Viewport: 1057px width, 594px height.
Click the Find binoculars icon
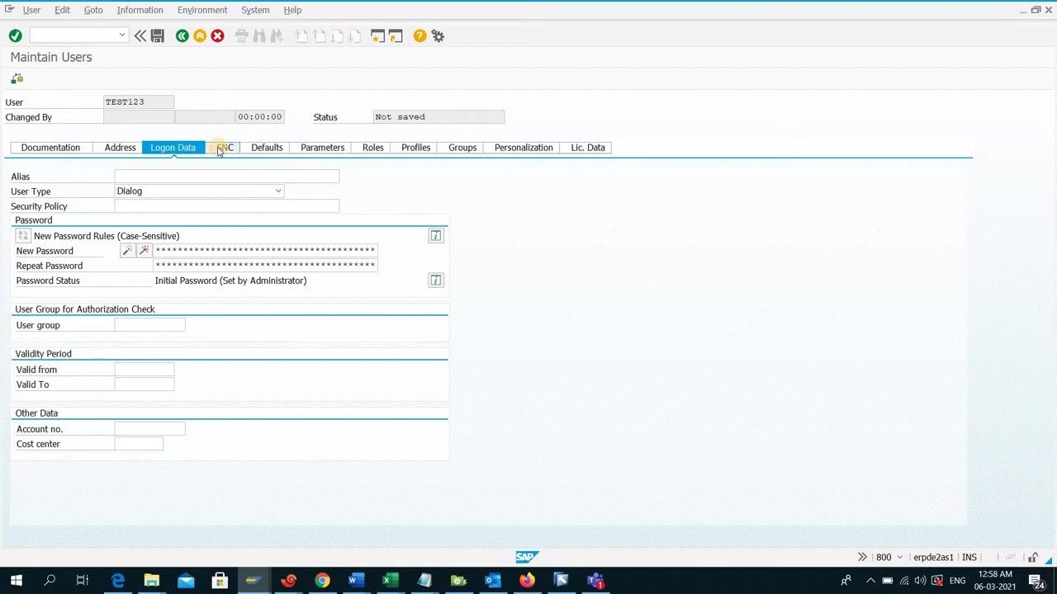[x=259, y=35]
